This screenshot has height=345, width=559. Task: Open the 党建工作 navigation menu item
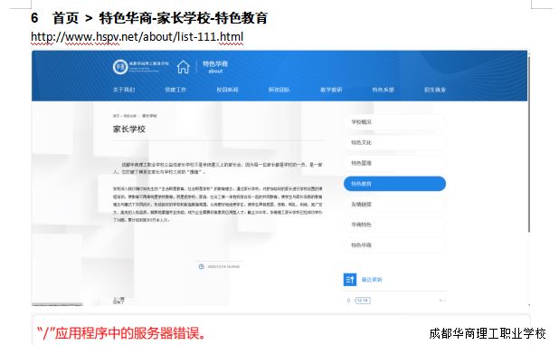[175, 90]
